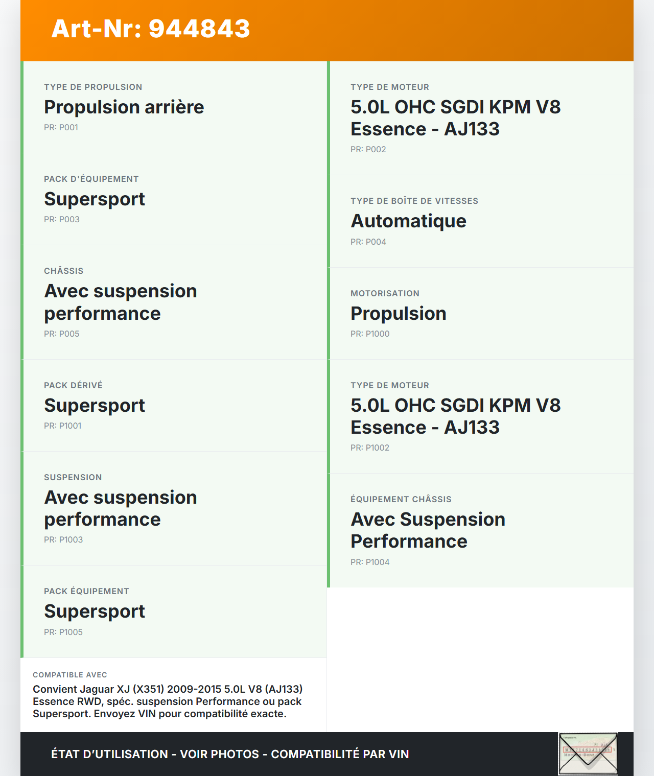Select Supersport under Pack dérivé
The height and width of the screenshot is (776, 654).
95,406
